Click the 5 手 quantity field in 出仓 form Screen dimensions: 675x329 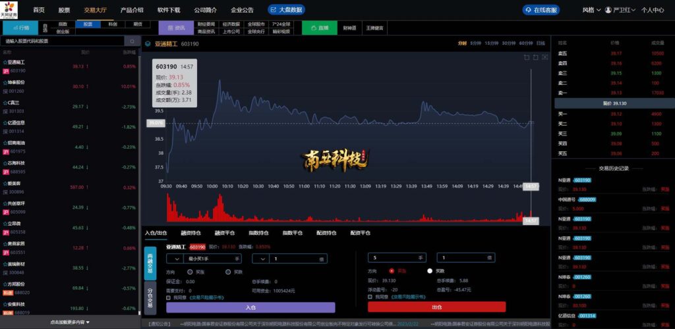(397, 258)
